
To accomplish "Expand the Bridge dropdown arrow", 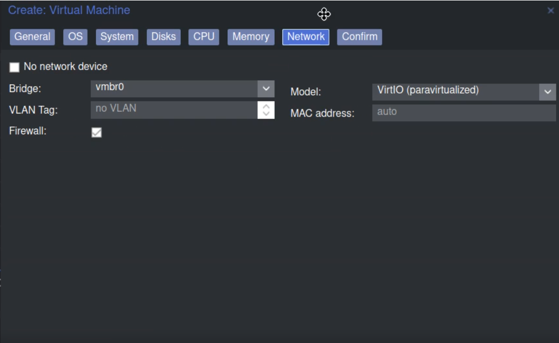I will point(266,88).
